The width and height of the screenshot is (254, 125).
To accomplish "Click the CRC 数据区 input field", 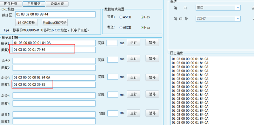I will click(55, 15).
